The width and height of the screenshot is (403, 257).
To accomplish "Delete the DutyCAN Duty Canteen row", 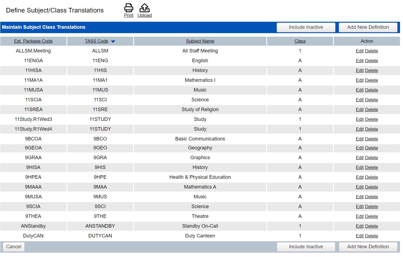I will point(371,236).
